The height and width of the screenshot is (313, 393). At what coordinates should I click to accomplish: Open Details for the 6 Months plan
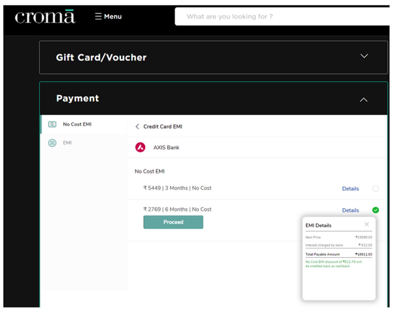point(350,210)
